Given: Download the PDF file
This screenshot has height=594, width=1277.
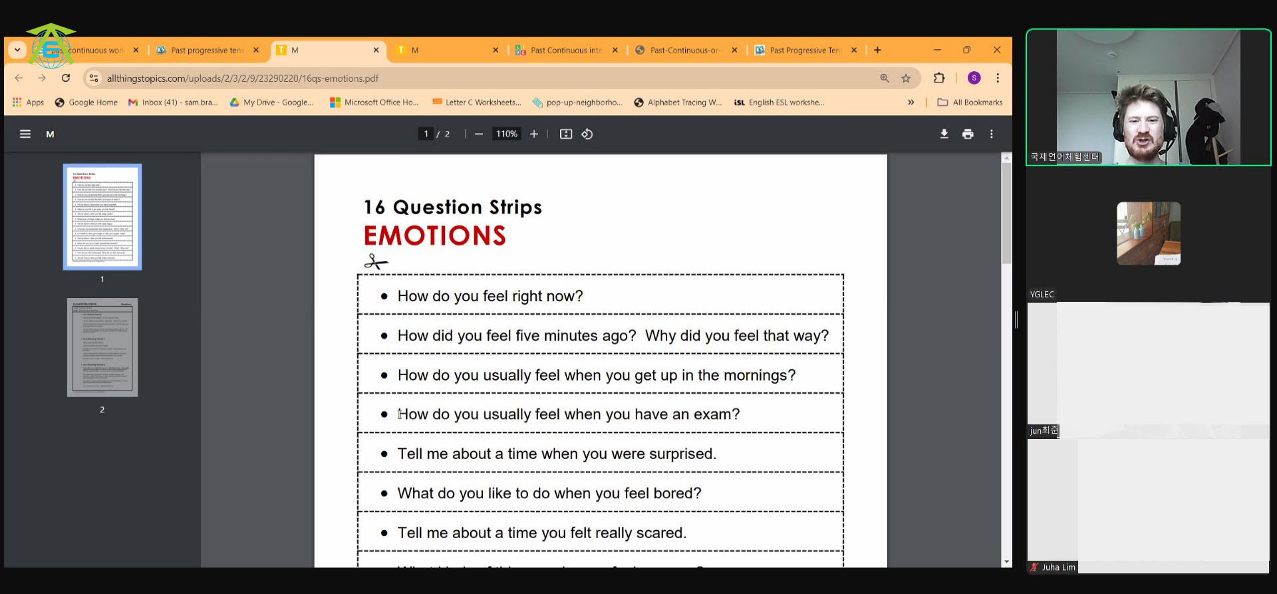Looking at the screenshot, I should point(944,134).
